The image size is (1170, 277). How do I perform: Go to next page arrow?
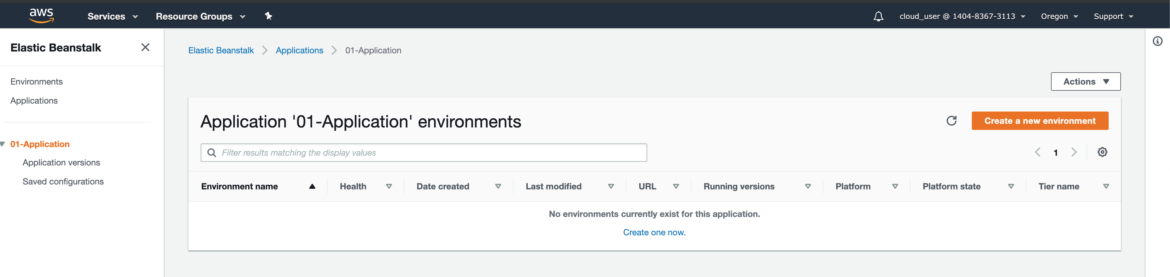pos(1074,152)
